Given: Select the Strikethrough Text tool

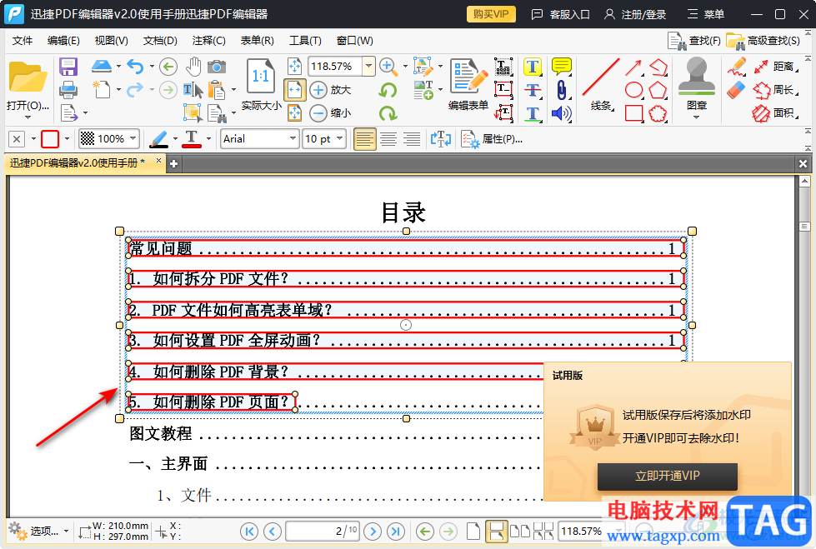Looking at the screenshot, I should click(533, 90).
